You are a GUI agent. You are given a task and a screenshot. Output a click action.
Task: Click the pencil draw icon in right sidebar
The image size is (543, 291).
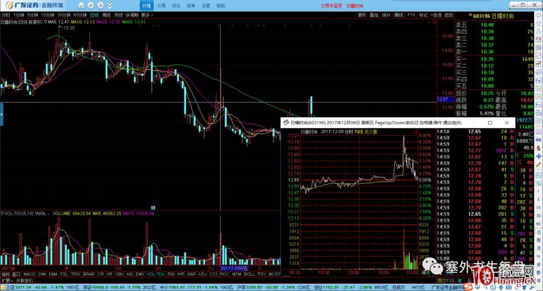click(538, 165)
